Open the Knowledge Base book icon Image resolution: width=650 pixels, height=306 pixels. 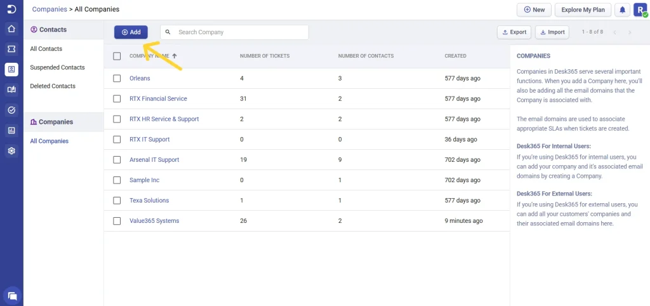pyautogui.click(x=11, y=90)
